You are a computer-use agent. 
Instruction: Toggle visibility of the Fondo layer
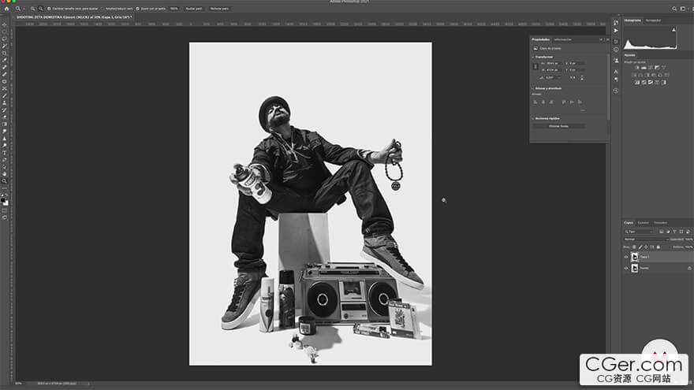pyautogui.click(x=626, y=268)
